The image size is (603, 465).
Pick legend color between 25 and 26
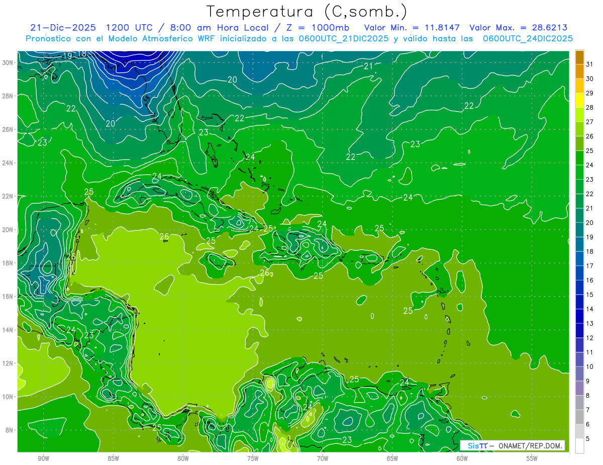(x=579, y=143)
